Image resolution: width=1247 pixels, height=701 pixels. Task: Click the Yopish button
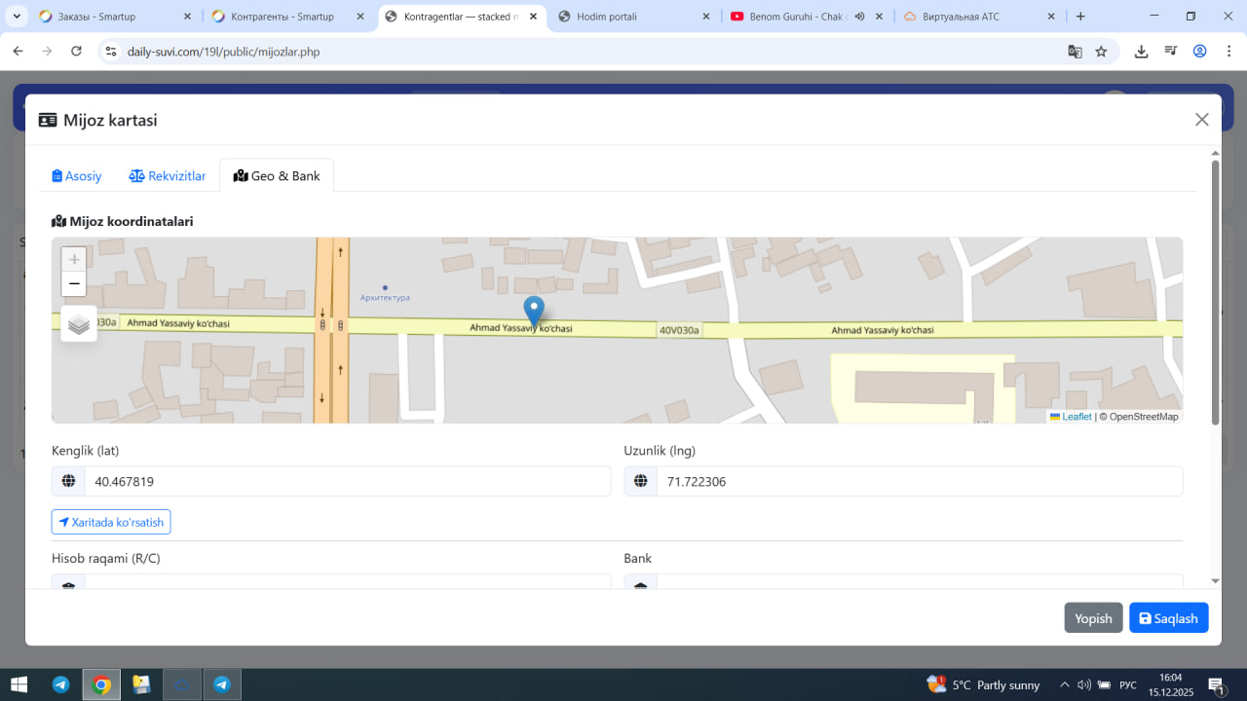pos(1093,618)
